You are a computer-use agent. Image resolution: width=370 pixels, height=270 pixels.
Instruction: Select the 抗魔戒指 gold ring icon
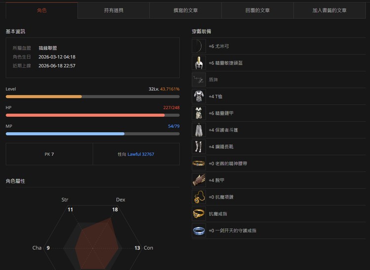[199, 214]
